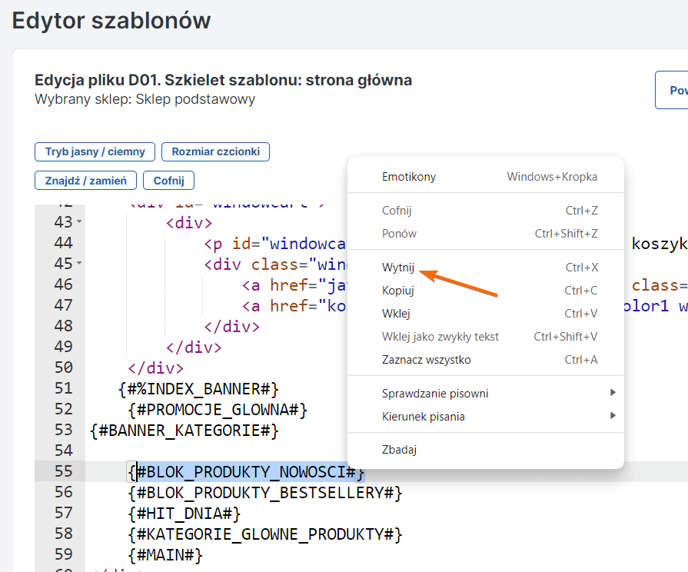The height and width of the screenshot is (572, 688).
Task: Toggle Tryb jasny / ciemny theme button
Action: [95, 151]
